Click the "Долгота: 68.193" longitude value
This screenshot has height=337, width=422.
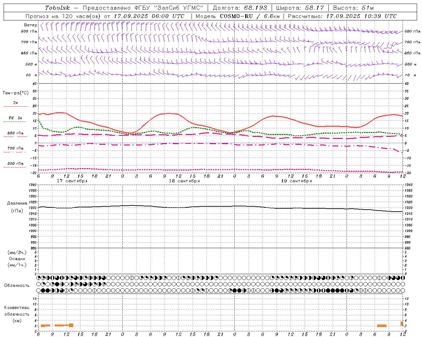(x=240, y=8)
